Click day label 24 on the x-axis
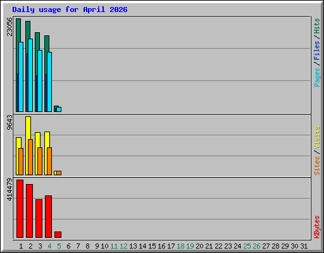324x253 pixels. [x=237, y=246]
